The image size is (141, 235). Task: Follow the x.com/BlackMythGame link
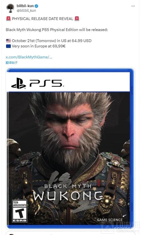click(x=29, y=57)
